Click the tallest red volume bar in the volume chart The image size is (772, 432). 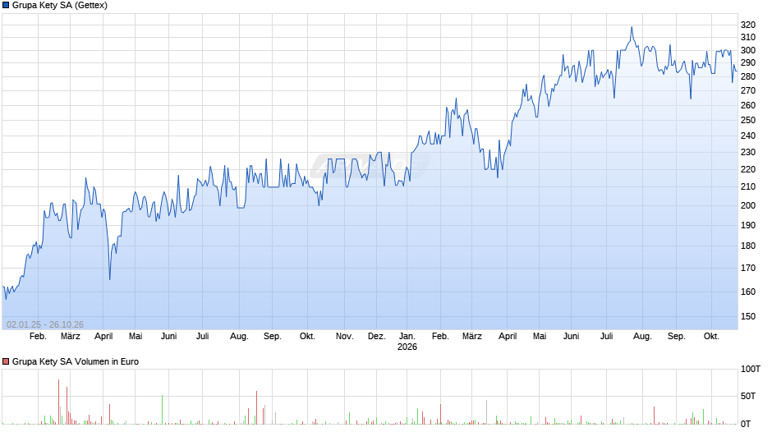coord(58,402)
